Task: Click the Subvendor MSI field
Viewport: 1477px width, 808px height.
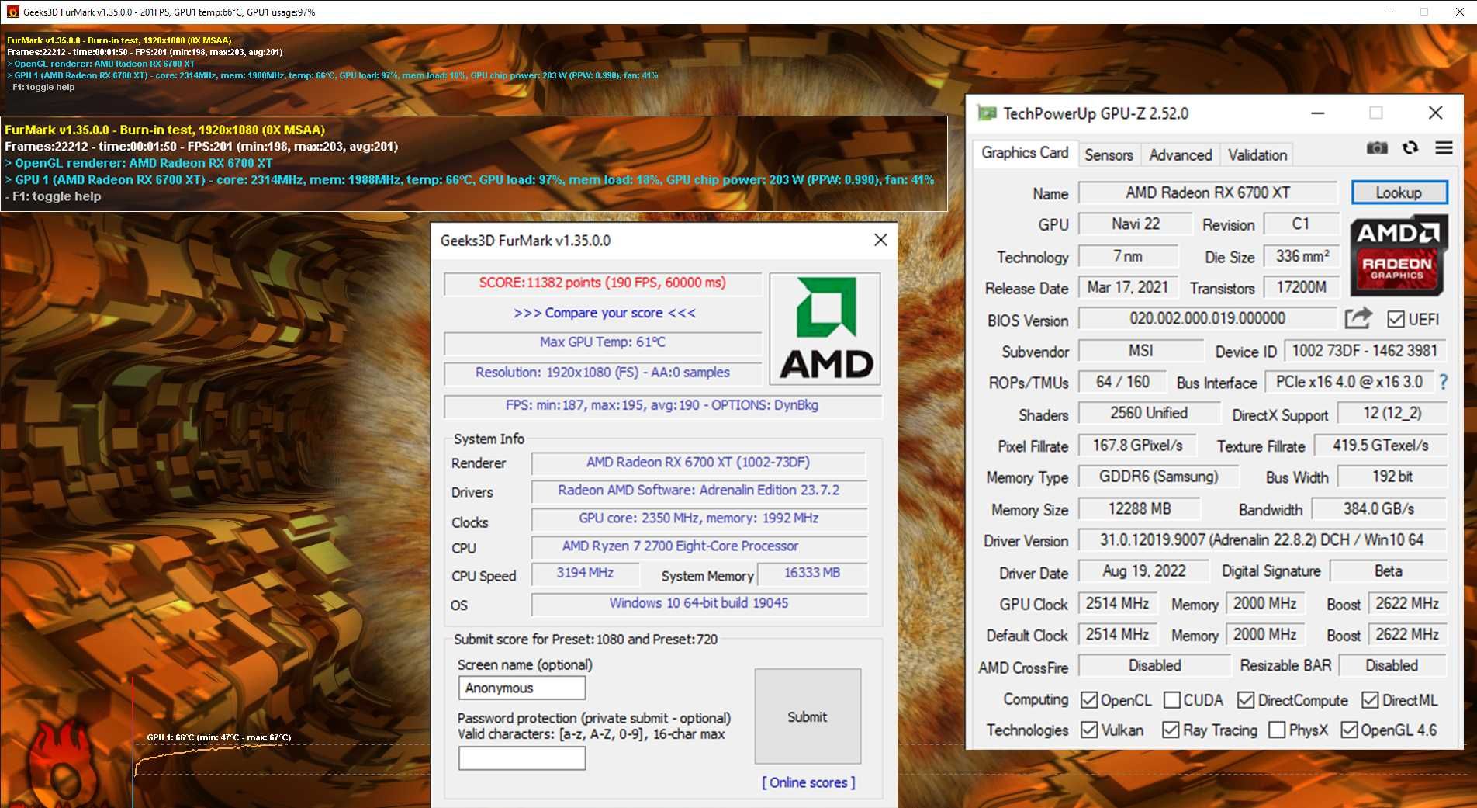Action: 1140,351
